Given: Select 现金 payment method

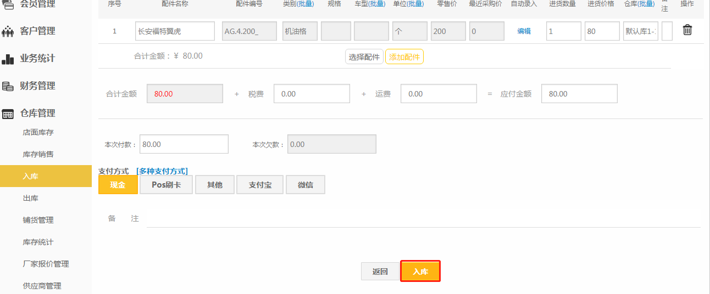Looking at the screenshot, I should (118, 185).
